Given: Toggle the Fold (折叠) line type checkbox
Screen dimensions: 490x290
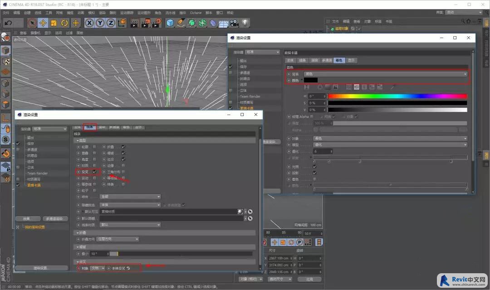Looking at the screenshot, I should tap(123, 147).
